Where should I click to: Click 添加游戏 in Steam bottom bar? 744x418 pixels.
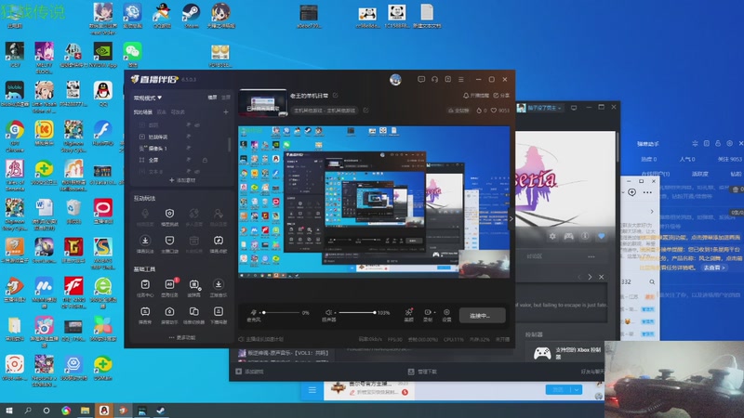tap(249, 372)
